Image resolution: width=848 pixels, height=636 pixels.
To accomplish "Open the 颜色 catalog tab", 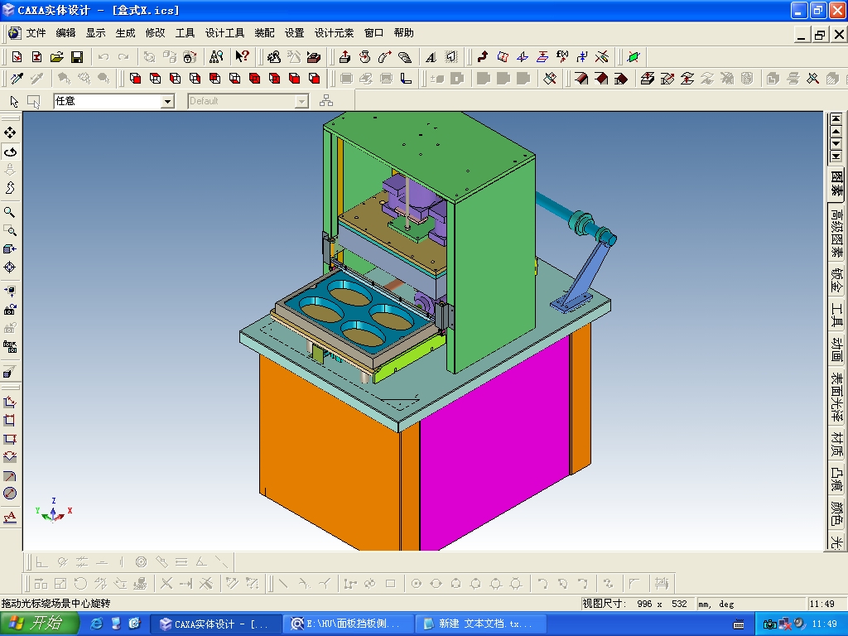I will coord(836,513).
